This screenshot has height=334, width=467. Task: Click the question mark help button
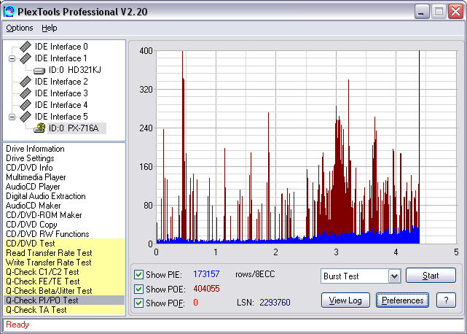pos(446,300)
